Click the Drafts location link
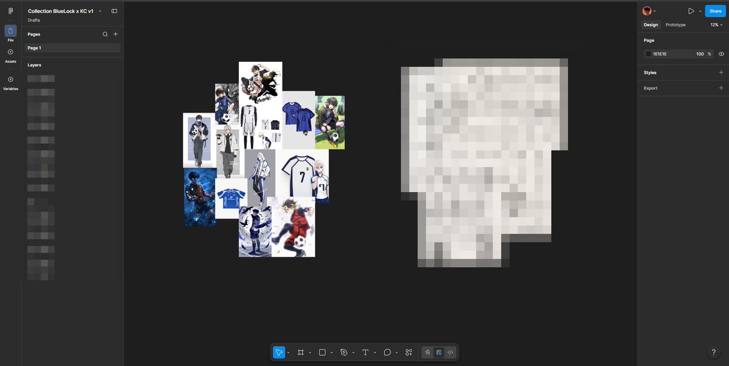Viewport: 729px width, 366px height. 34,20
